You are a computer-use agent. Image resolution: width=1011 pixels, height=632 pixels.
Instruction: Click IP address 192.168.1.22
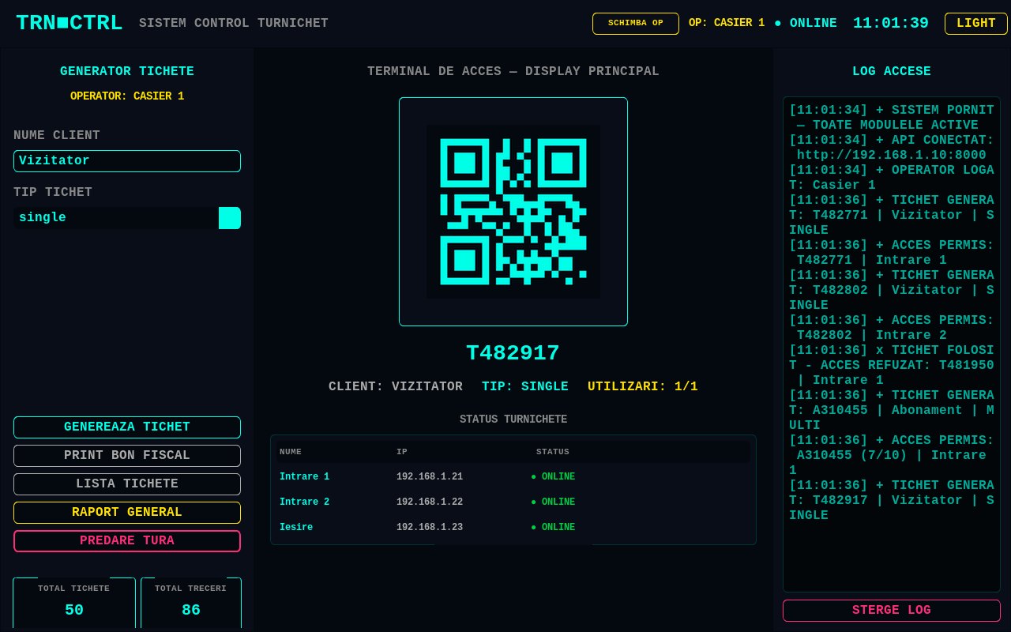coord(430,502)
